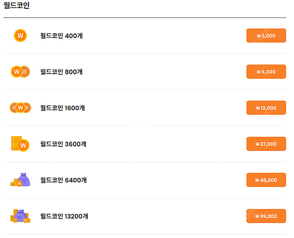Select the coin stack icon for 3600 coins
The width and height of the screenshot is (294, 238).
[x=20, y=144]
